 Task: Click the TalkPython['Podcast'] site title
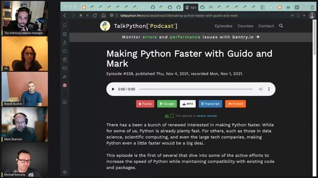click(x=146, y=26)
